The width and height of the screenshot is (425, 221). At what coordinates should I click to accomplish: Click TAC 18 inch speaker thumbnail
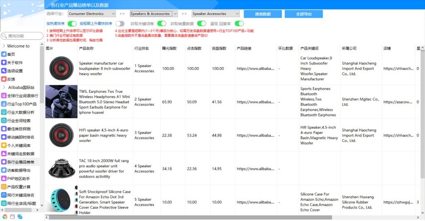coord(62,168)
